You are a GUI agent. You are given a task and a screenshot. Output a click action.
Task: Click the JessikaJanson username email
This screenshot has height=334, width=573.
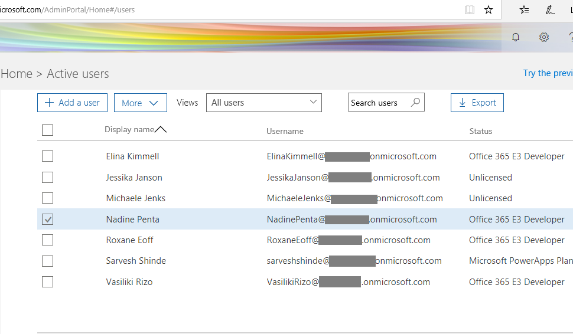tap(353, 178)
